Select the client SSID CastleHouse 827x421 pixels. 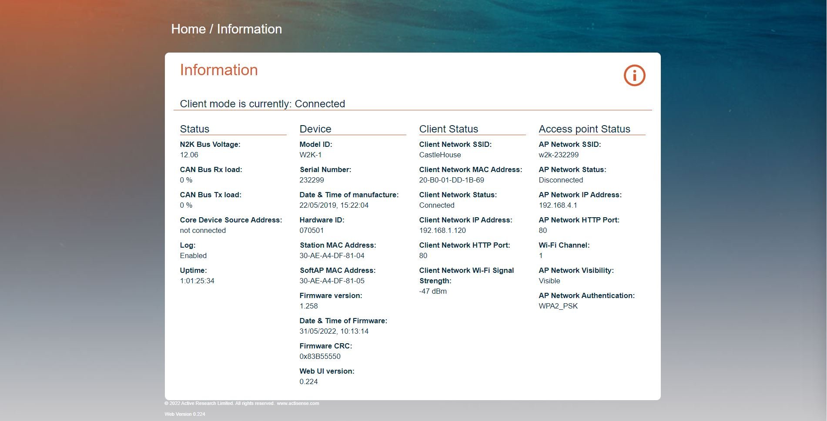(x=440, y=155)
